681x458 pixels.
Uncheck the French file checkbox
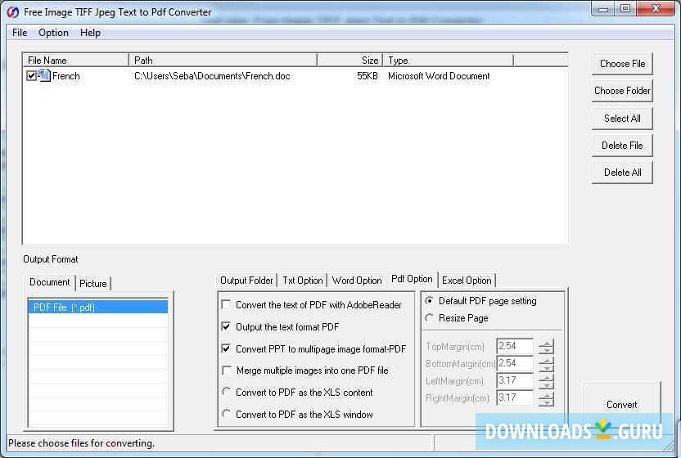click(x=31, y=76)
